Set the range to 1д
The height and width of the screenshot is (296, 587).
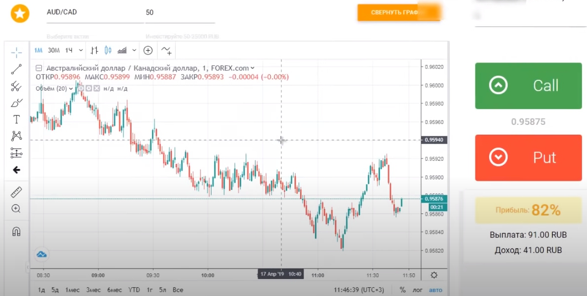pyautogui.click(x=42, y=289)
